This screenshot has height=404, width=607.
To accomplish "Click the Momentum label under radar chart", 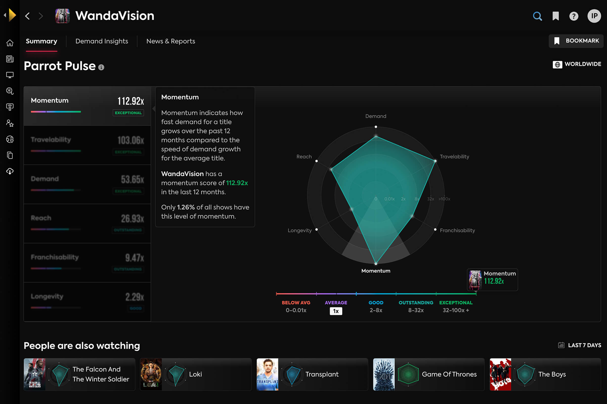I will pos(376,271).
